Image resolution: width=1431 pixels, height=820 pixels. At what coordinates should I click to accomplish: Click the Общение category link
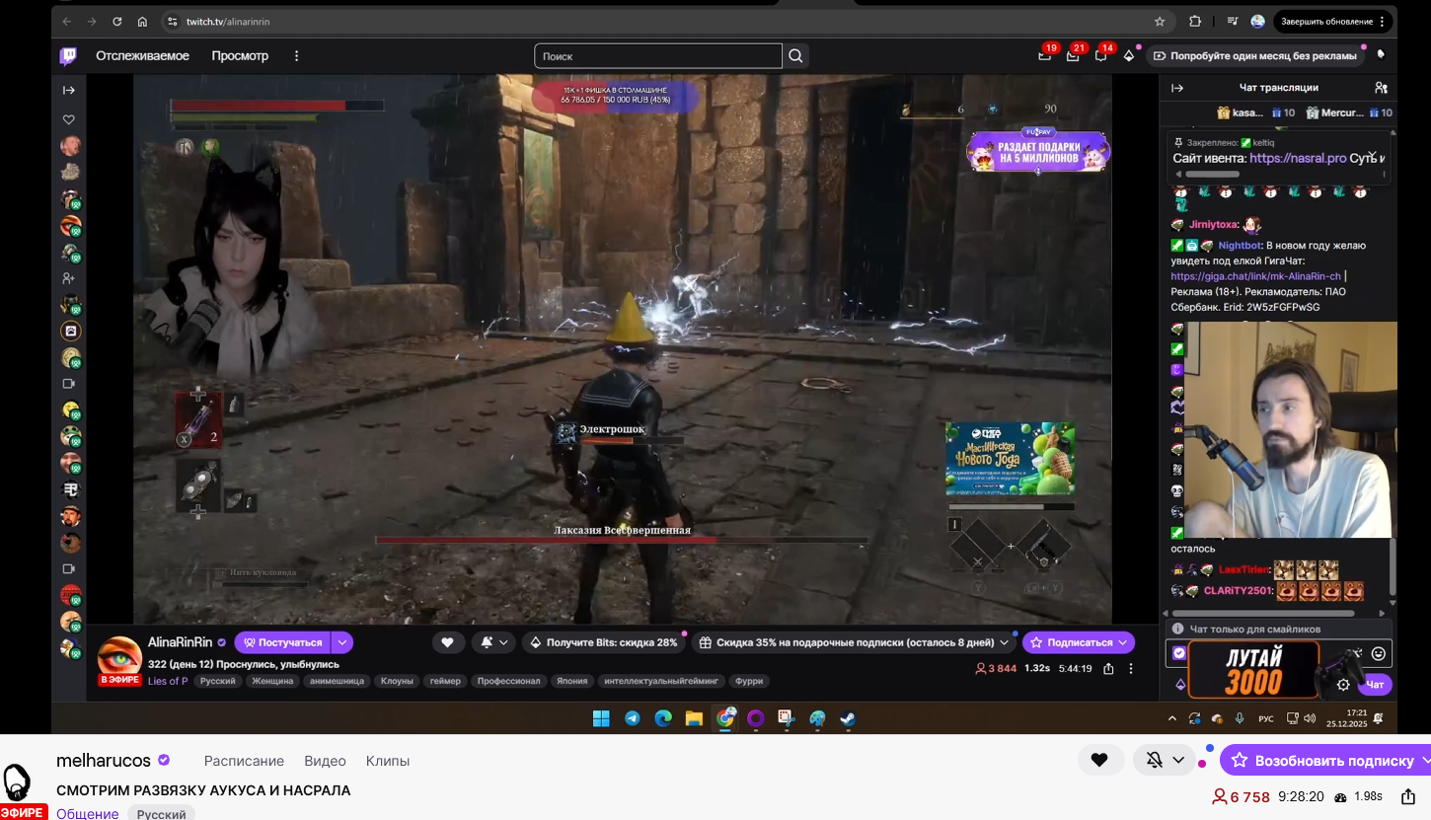click(x=87, y=814)
